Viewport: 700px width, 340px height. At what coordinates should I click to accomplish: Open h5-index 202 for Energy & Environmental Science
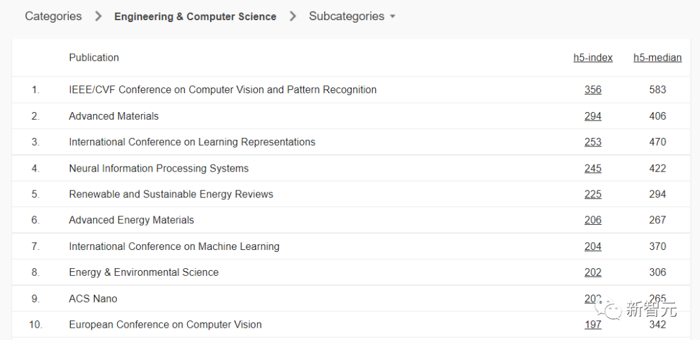(592, 273)
